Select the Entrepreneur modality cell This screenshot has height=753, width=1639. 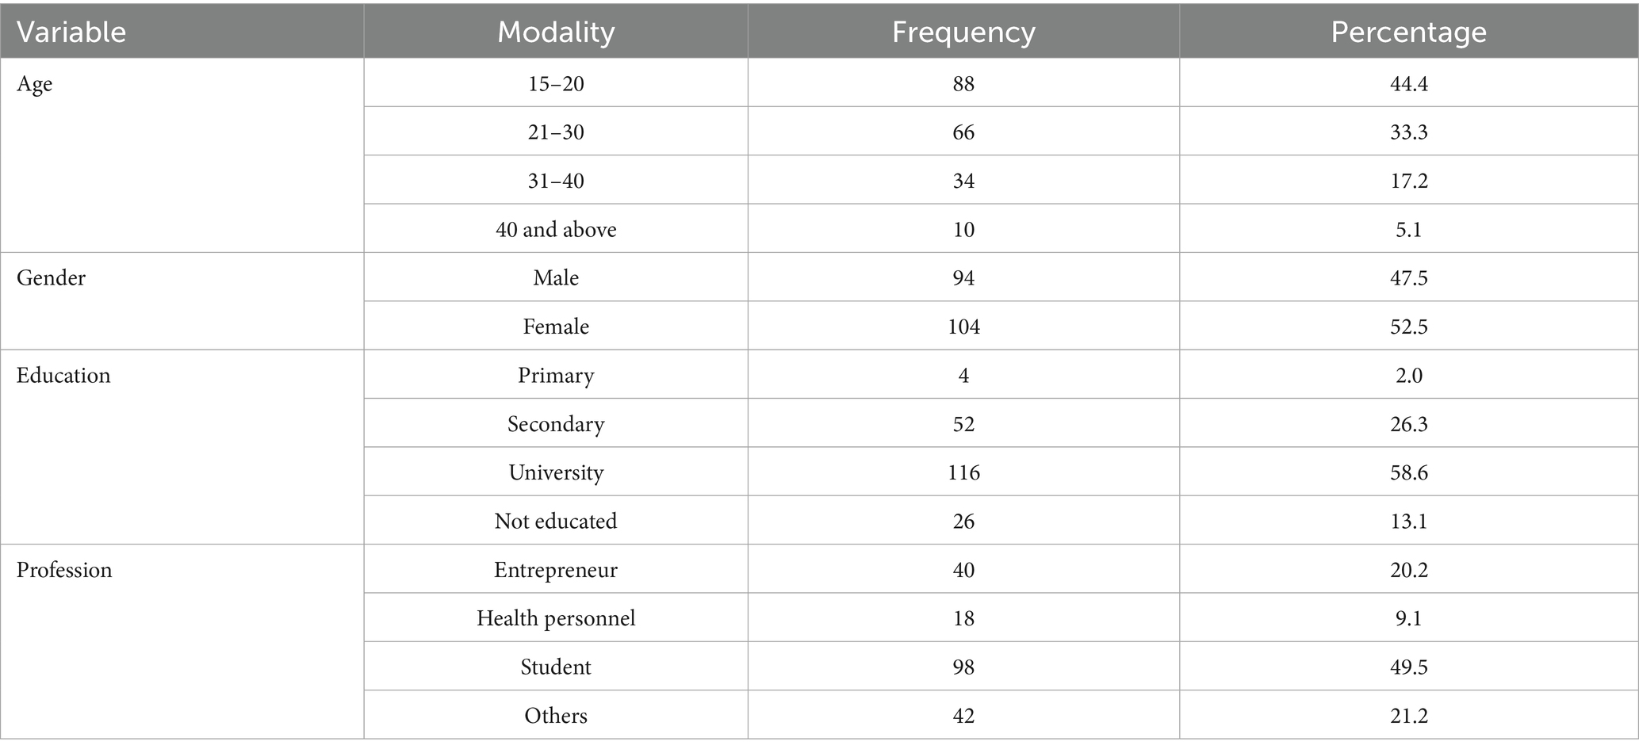click(x=556, y=571)
